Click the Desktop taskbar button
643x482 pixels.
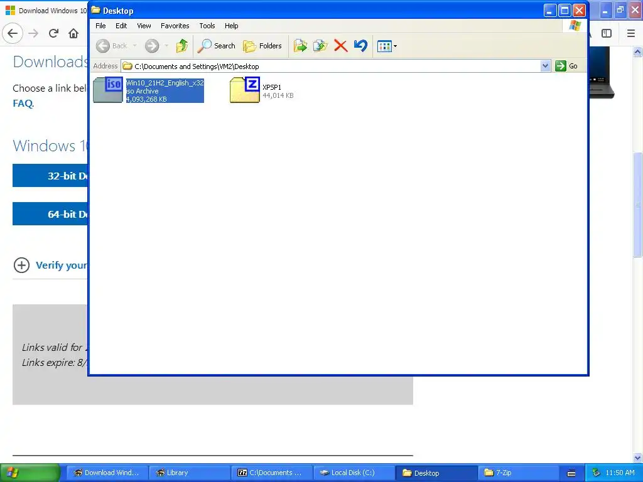(436, 473)
